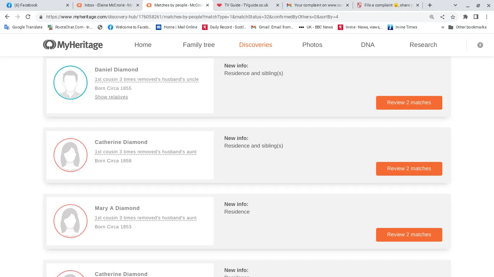The width and height of the screenshot is (494, 277).
Task: Toggle the browser side panel icon
Action: coord(476,17)
